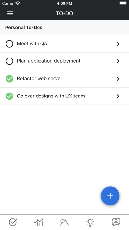
Task: Mark Plan application deployment as done
Action: point(9,61)
